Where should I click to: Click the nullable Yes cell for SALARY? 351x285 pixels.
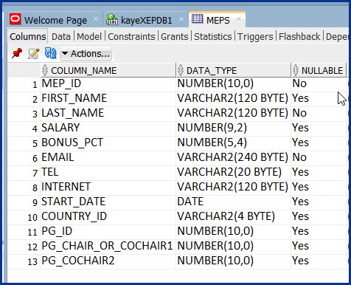click(x=319, y=128)
